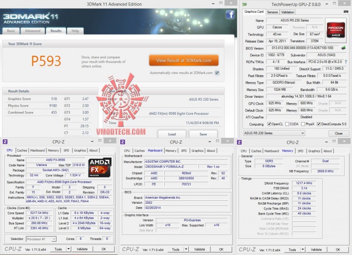This screenshot has width=352, height=255.
Task: Click the AMD FX logo in CPU-Z
Action: click(100, 168)
